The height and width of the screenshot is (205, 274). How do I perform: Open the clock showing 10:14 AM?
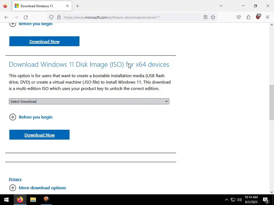click(251, 200)
